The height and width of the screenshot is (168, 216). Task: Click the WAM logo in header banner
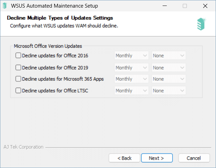201,24
